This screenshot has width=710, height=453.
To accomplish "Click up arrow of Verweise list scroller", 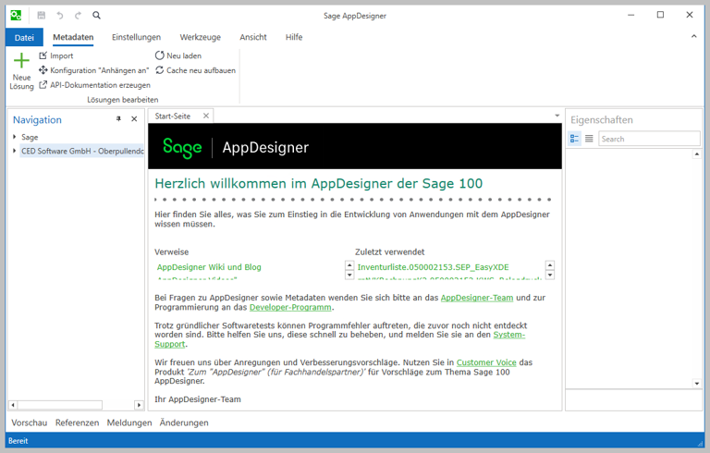I will [x=349, y=265].
